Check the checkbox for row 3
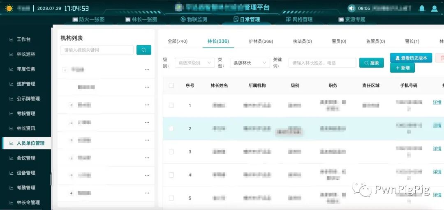 point(171,152)
